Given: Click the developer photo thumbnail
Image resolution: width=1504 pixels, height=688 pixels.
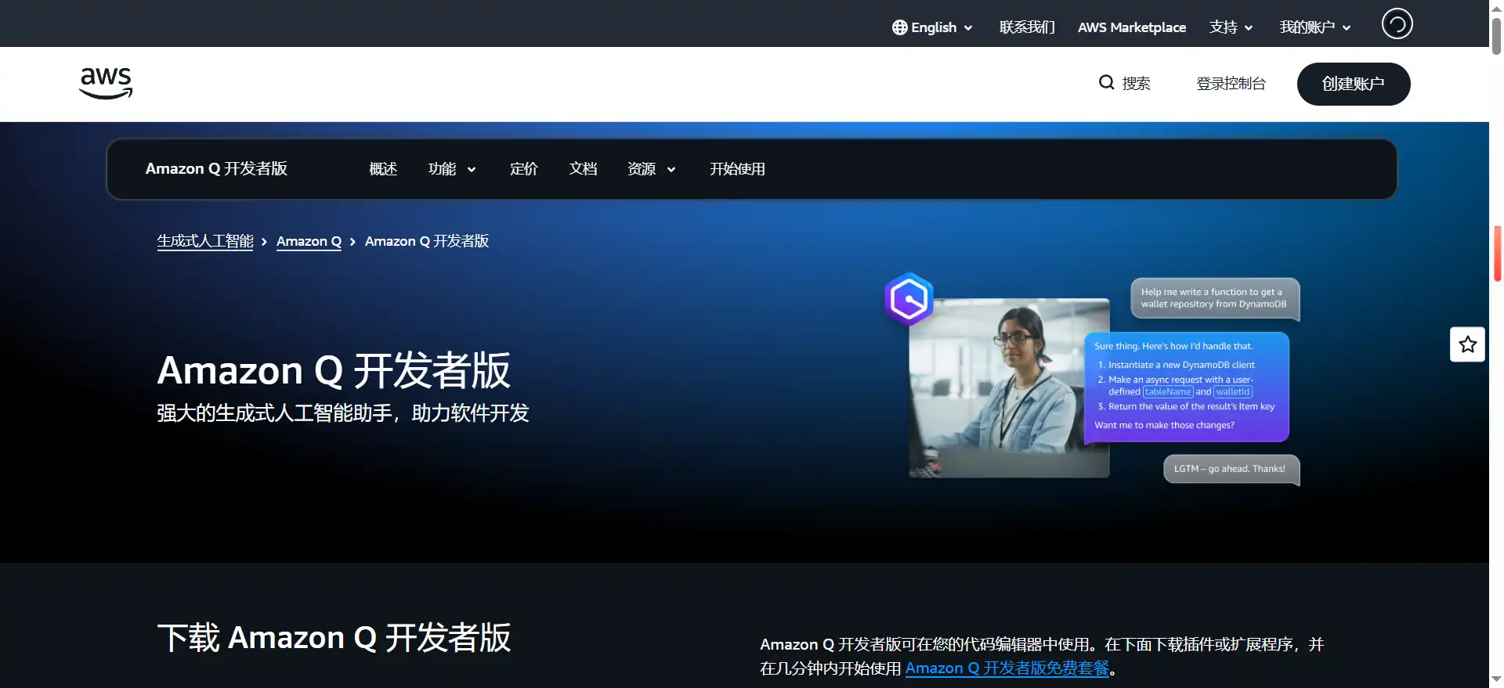Looking at the screenshot, I should pyautogui.click(x=1009, y=388).
